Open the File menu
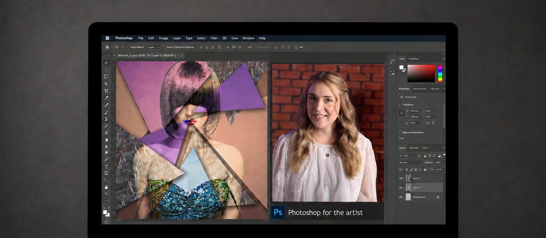Screen dimensions: 546x238 pyautogui.click(x=141, y=38)
